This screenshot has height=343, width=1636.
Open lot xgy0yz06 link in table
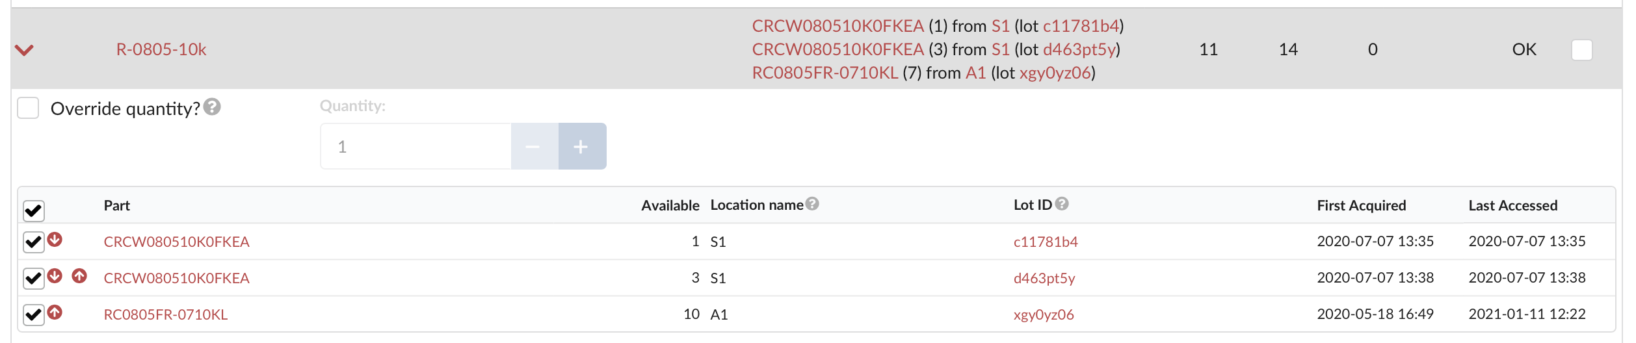(x=1044, y=315)
